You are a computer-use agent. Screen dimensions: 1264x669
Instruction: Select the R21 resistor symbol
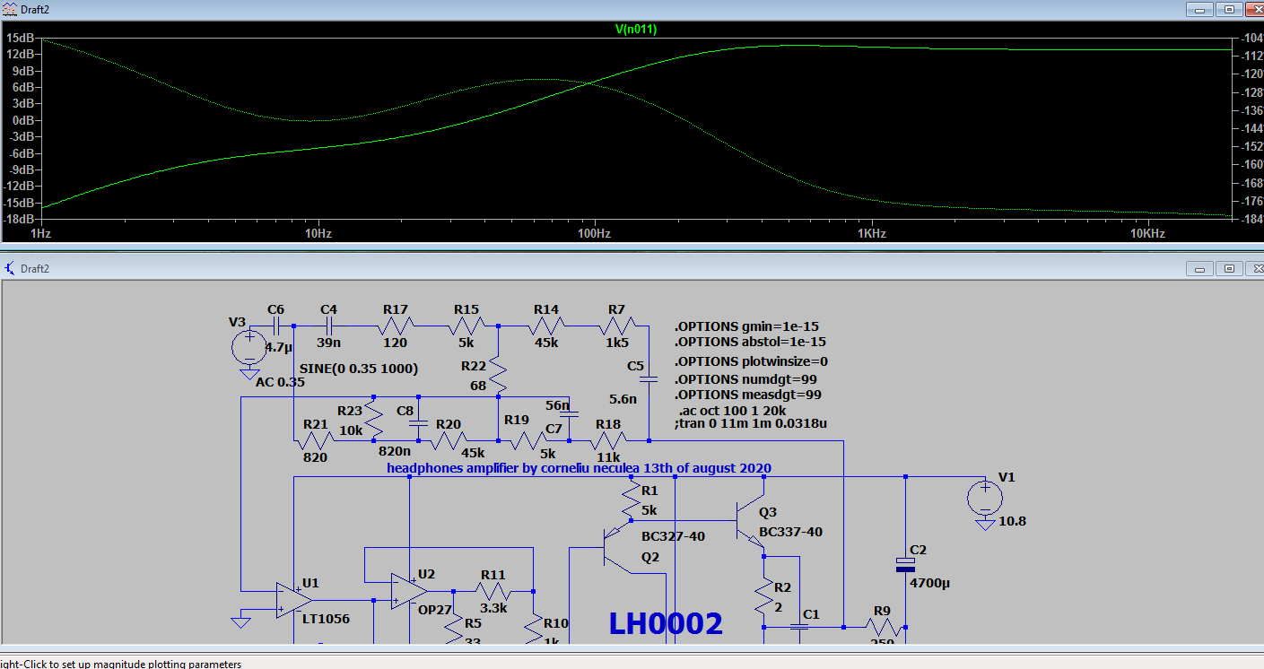315,440
